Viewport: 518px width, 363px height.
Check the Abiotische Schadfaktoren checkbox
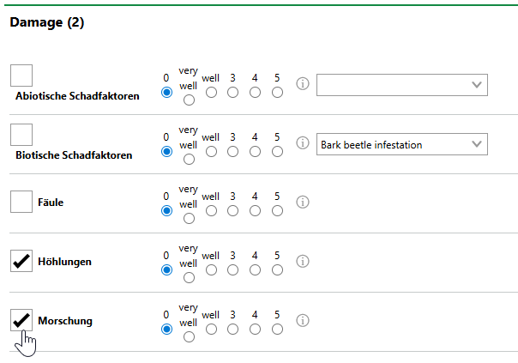(21, 75)
